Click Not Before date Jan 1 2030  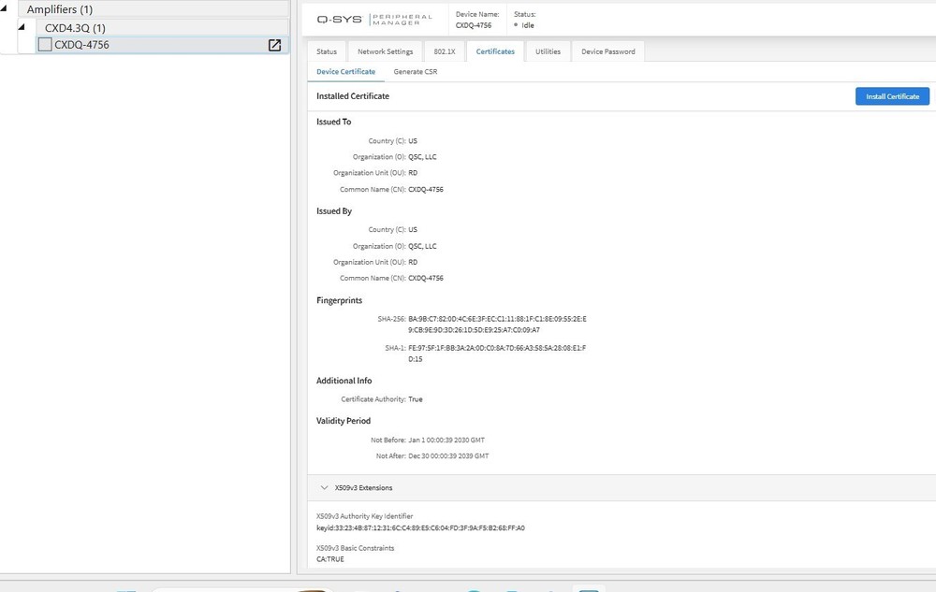click(446, 440)
